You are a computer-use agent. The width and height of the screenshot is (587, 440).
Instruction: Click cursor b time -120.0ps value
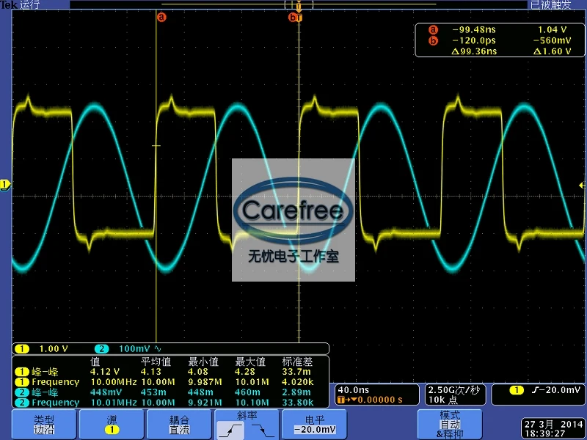pyautogui.click(x=474, y=40)
